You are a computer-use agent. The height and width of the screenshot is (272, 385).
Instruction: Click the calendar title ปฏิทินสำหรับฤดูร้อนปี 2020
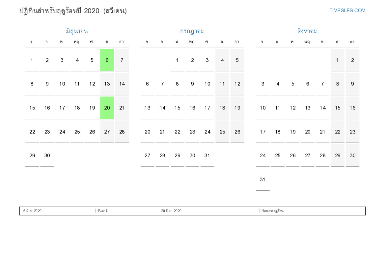(x=73, y=11)
